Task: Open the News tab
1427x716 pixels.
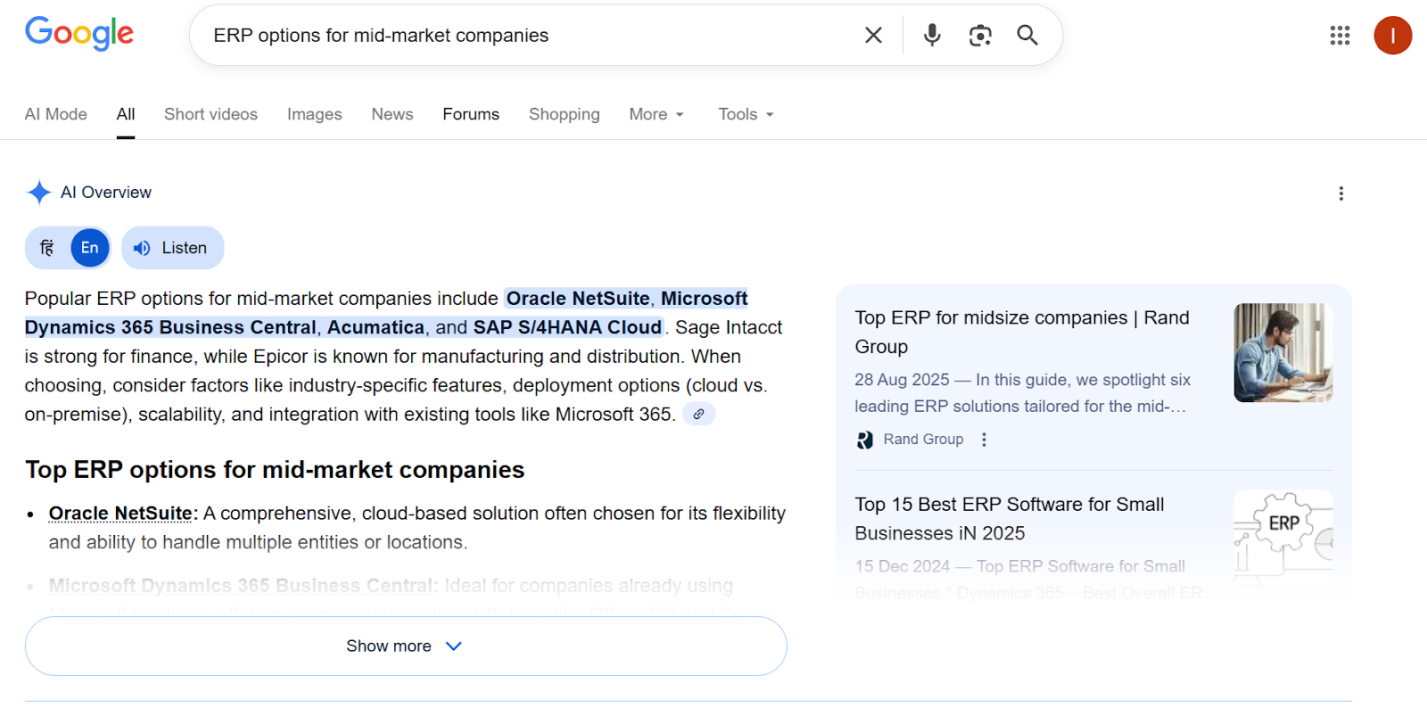Action: (x=392, y=114)
